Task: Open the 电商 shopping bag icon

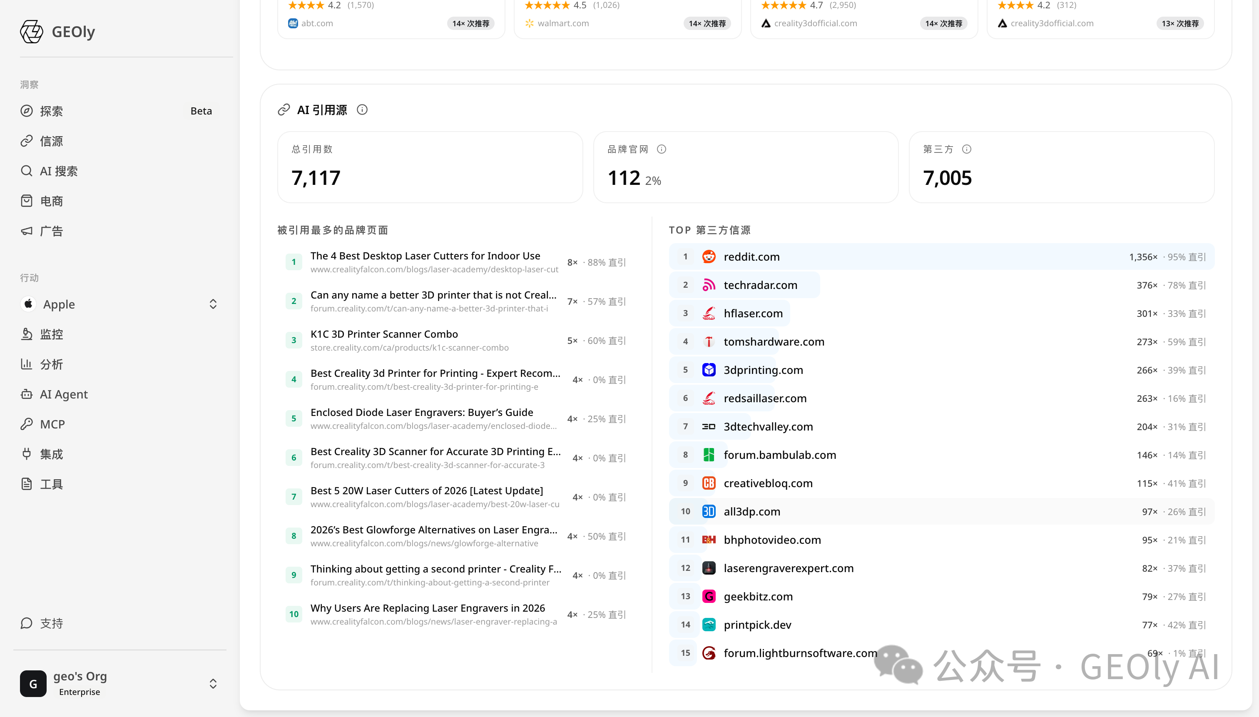Action: point(27,201)
